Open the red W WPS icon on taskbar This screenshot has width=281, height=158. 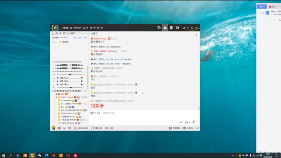(54, 156)
